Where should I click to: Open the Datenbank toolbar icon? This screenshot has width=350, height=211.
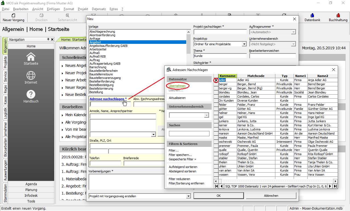click(x=312, y=16)
